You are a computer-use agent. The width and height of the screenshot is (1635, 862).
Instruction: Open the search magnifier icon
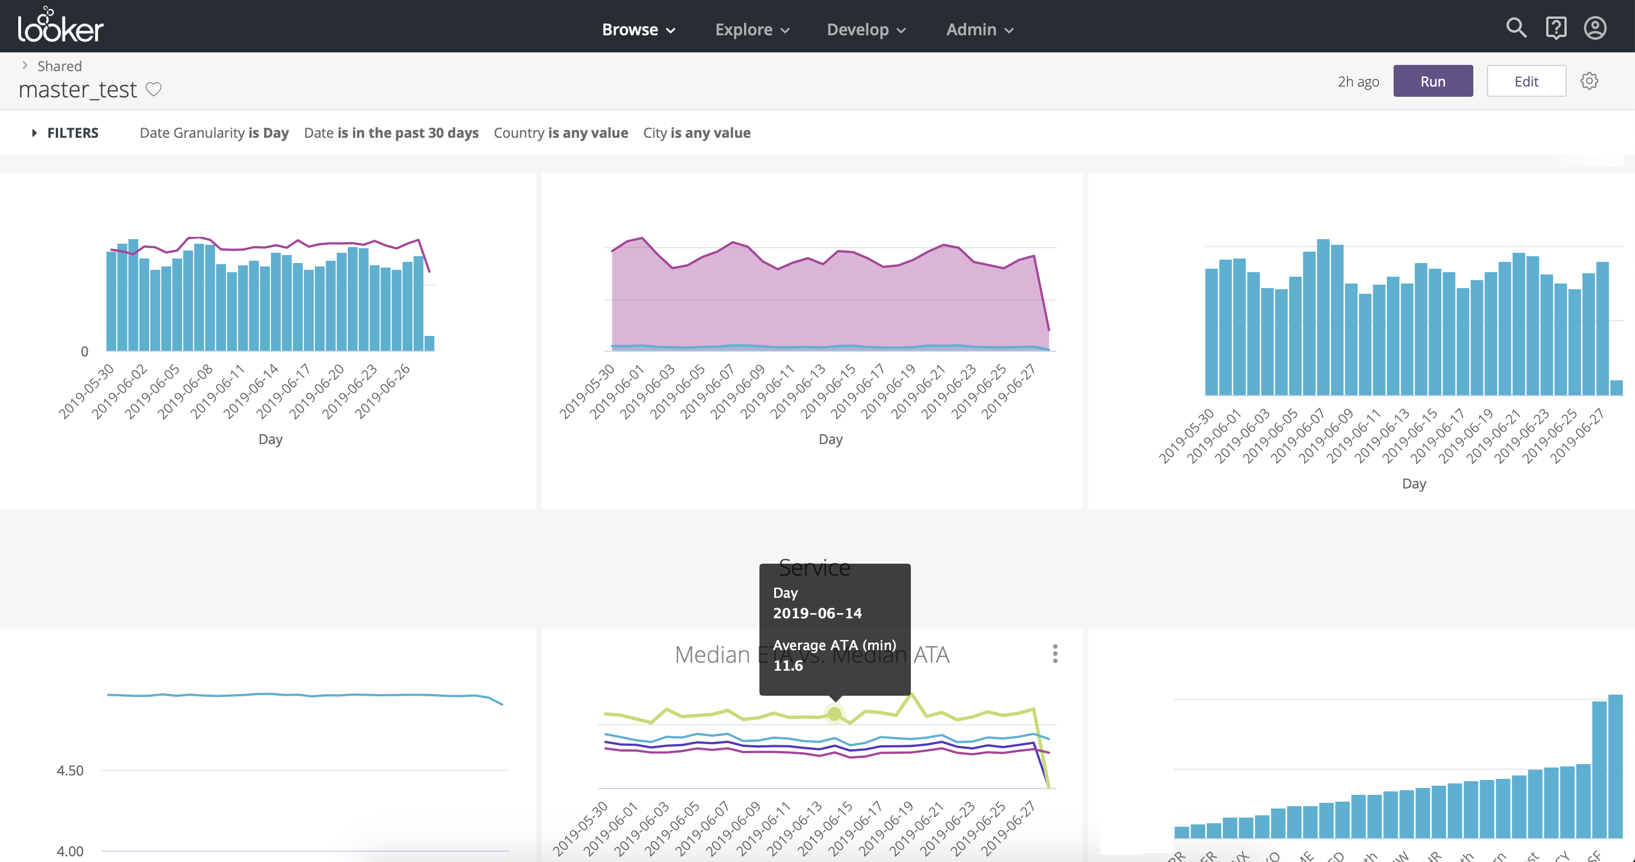(x=1515, y=28)
